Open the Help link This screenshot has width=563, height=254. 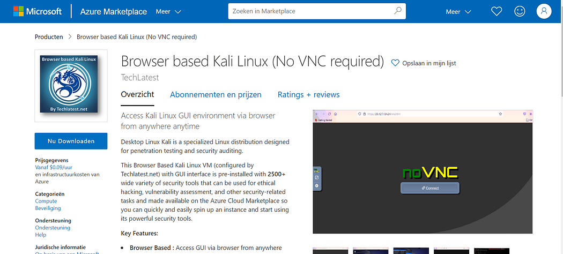[x=41, y=235]
